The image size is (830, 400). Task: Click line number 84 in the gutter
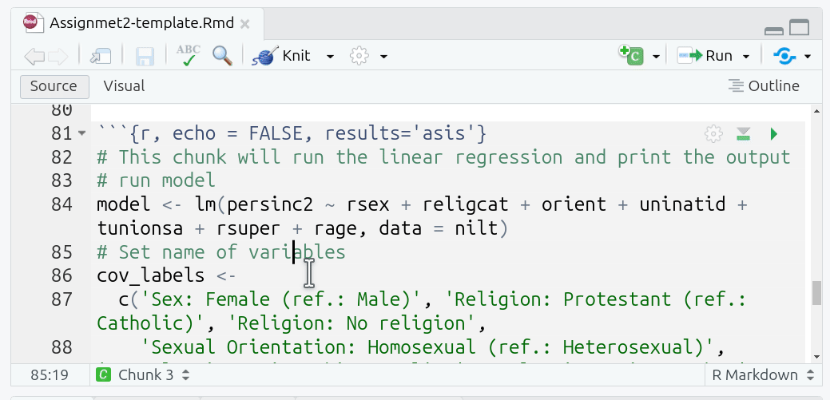(x=62, y=204)
